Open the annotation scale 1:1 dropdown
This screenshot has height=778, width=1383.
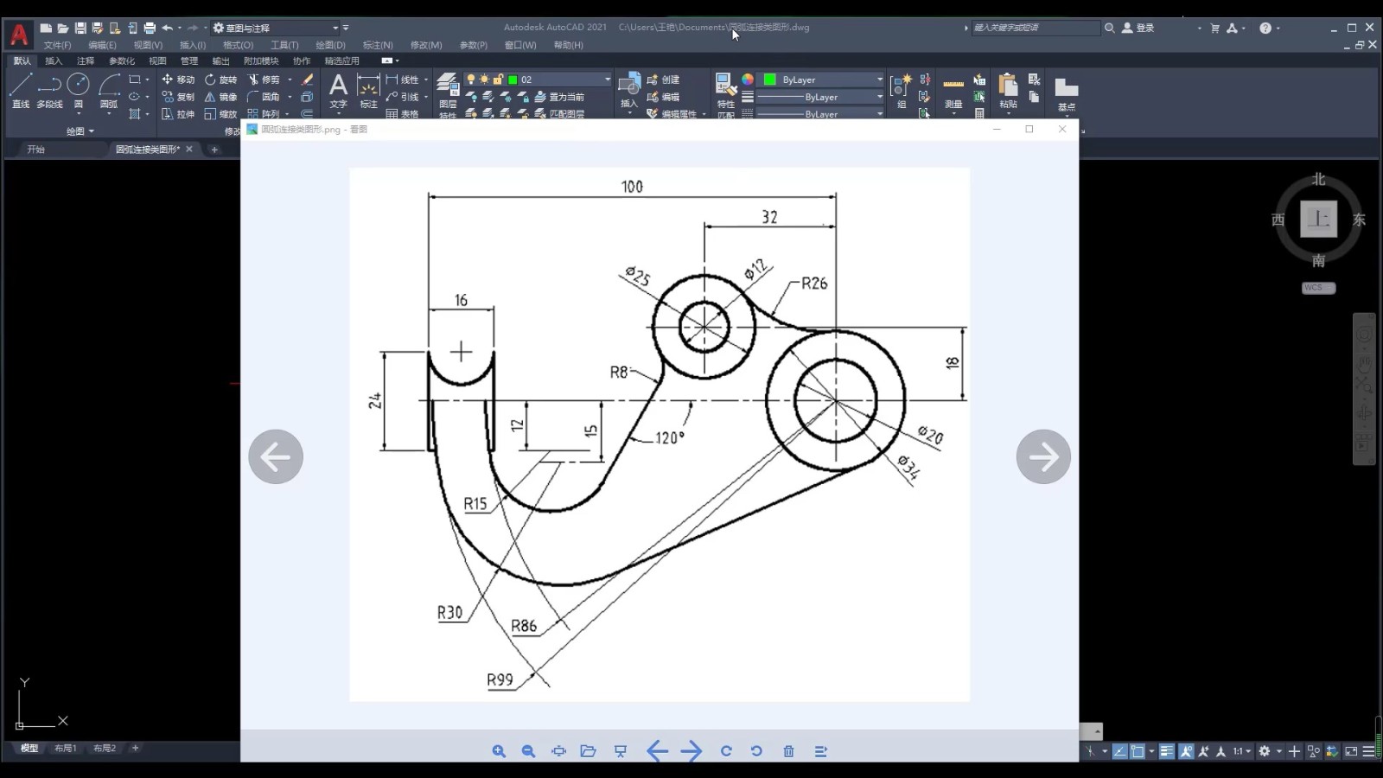pyautogui.click(x=1242, y=751)
